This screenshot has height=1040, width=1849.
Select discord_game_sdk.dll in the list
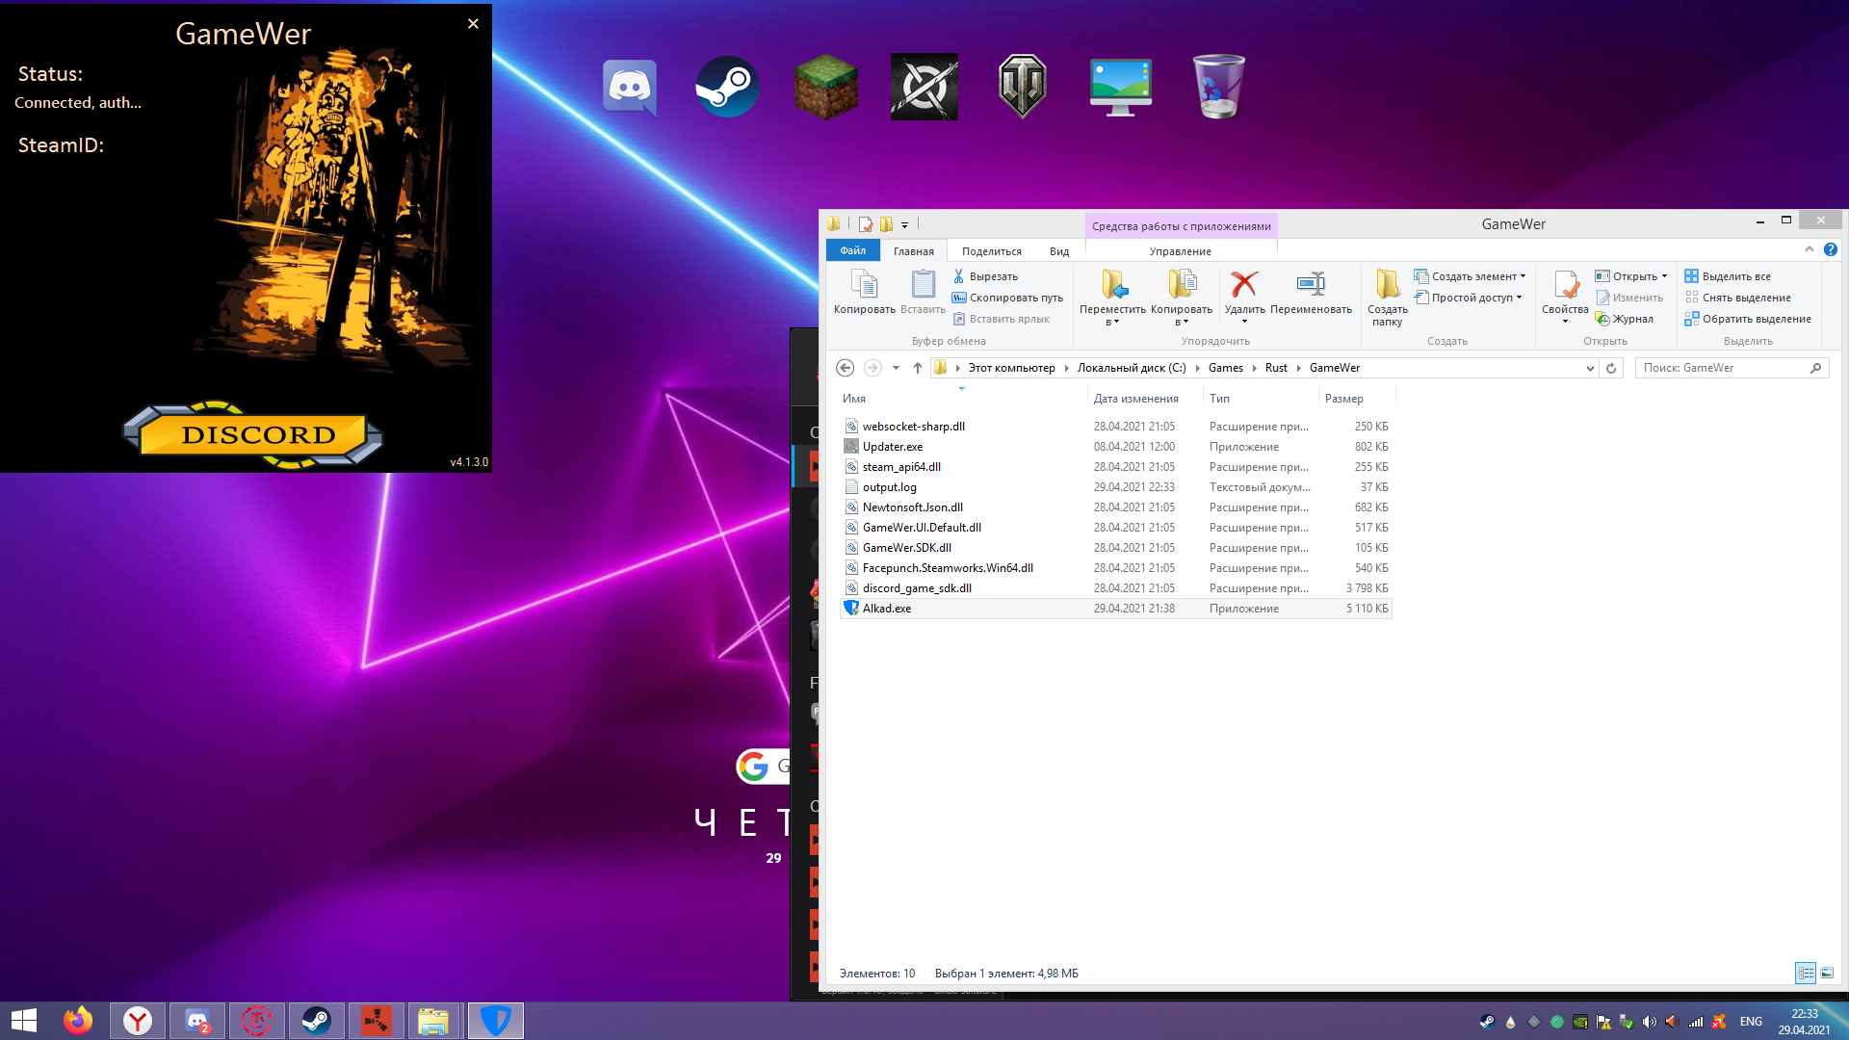[x=1115, y=588]
